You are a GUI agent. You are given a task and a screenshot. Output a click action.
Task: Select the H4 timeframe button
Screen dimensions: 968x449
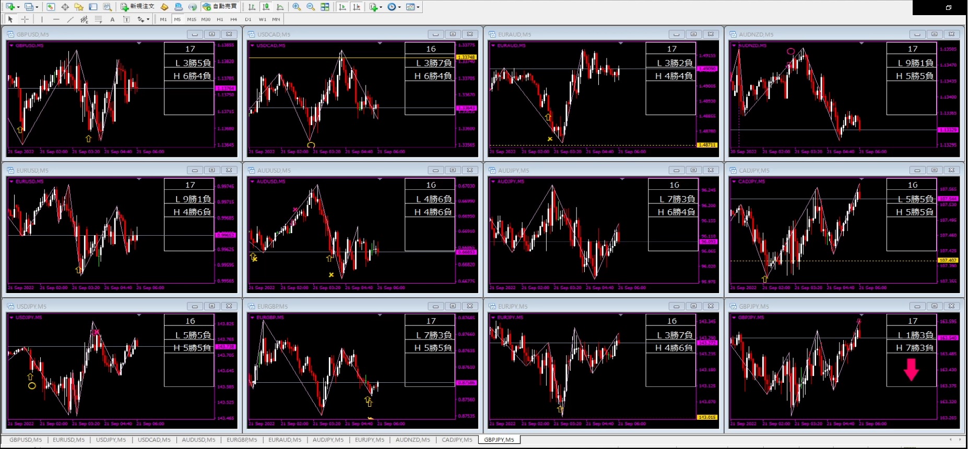click(233, 19)
